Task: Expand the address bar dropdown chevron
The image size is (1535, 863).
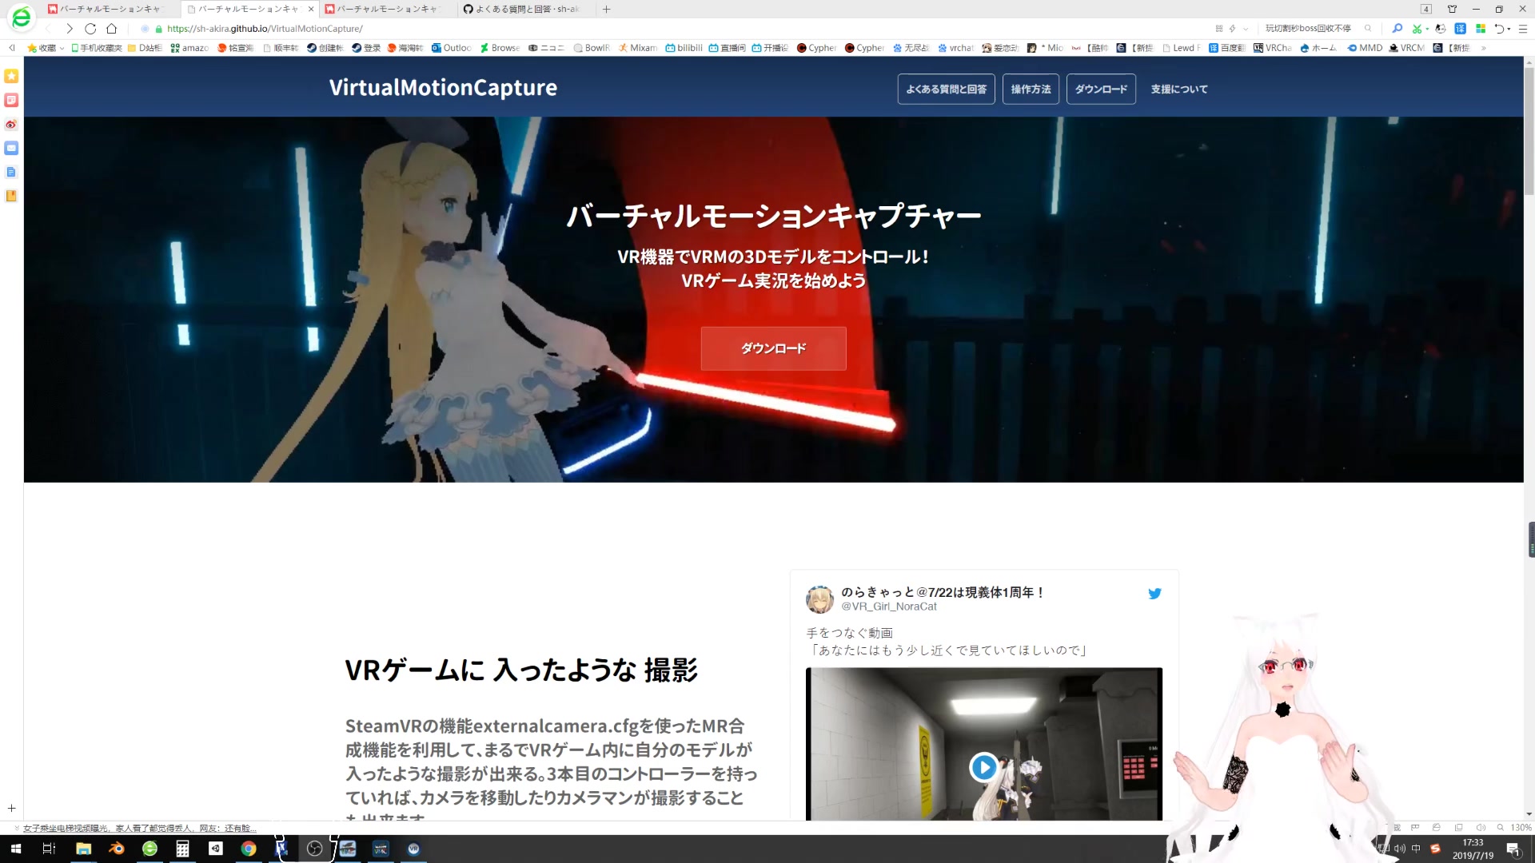Action: [1246, 29]
